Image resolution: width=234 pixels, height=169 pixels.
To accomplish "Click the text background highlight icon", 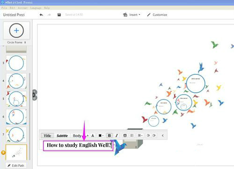I will pyautogui.click(x=125, y=136).
